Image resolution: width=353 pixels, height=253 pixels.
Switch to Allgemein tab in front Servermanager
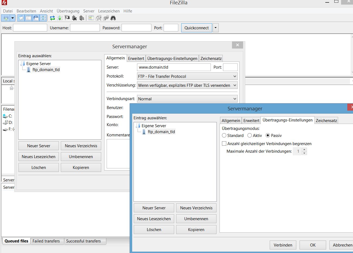coord(231,121)
